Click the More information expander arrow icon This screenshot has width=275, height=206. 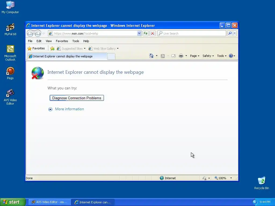(50, 109)
